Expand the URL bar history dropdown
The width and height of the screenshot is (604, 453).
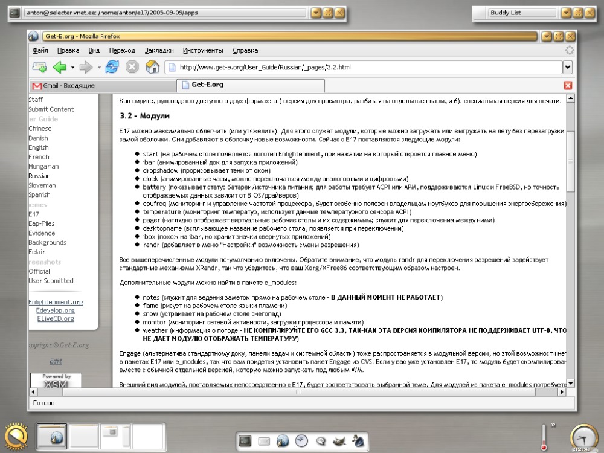click(567, 68)
